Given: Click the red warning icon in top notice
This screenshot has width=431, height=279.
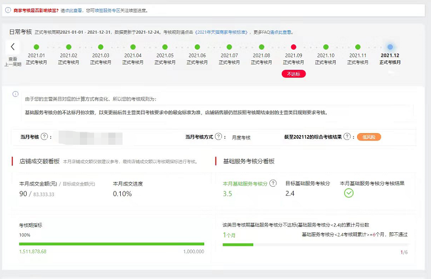Looking at the screenshot, I should pyautogui.click(x=8, y=11).
